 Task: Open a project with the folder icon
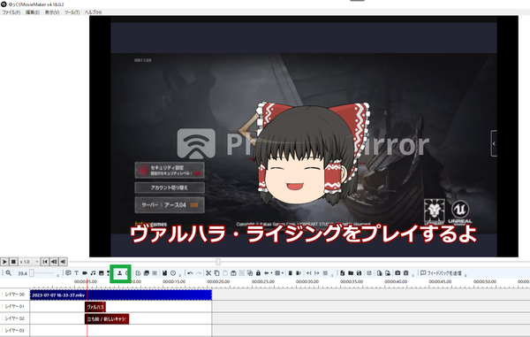[x=351, y=273]
